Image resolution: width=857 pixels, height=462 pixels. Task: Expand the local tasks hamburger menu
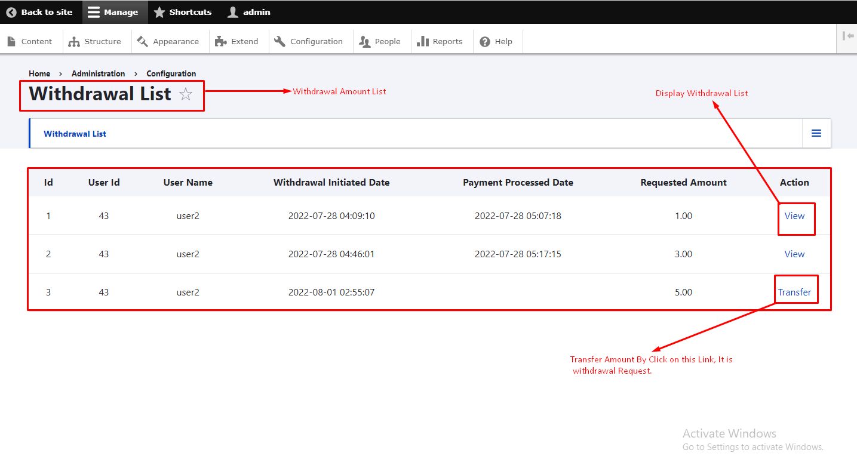pyautogui.click(x=816, y=134)
